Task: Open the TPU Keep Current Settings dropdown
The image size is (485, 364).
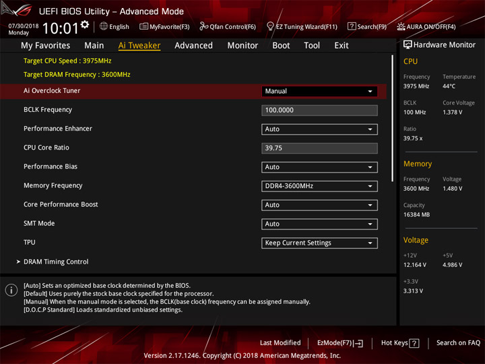Action: click(x=319, y=243)
